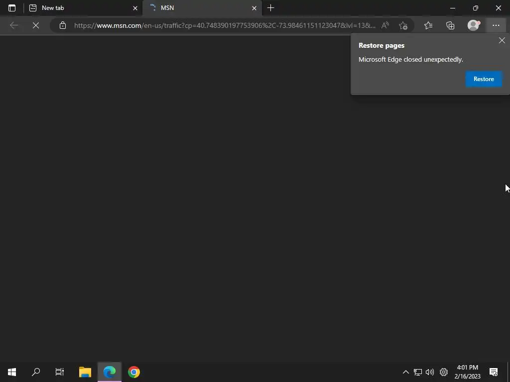Go back with the back arrow
510x382 pixels.
(x=13, y=25)
